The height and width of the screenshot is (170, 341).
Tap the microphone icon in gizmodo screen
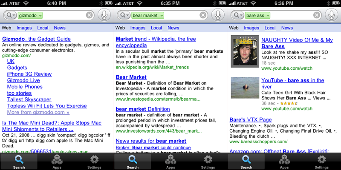[105, 15]
